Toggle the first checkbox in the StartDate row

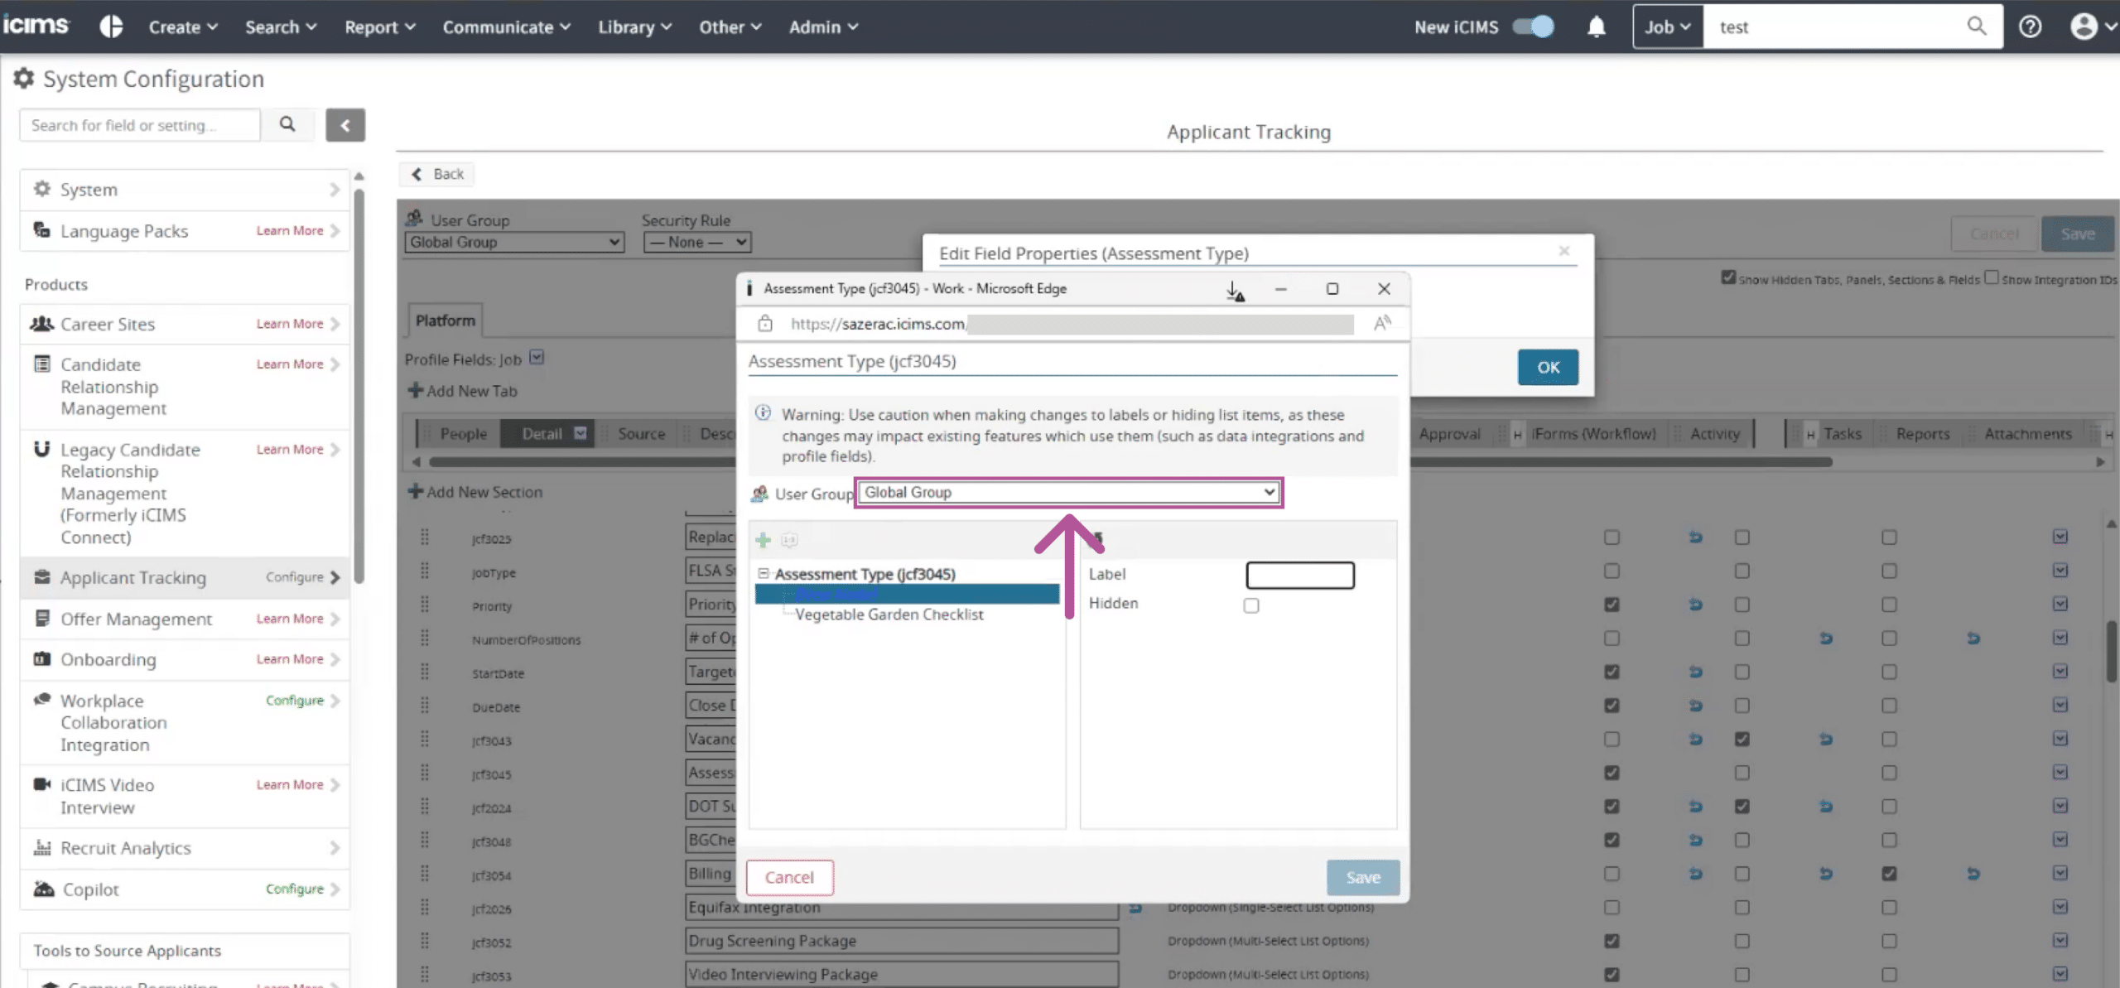(1612, 672)
